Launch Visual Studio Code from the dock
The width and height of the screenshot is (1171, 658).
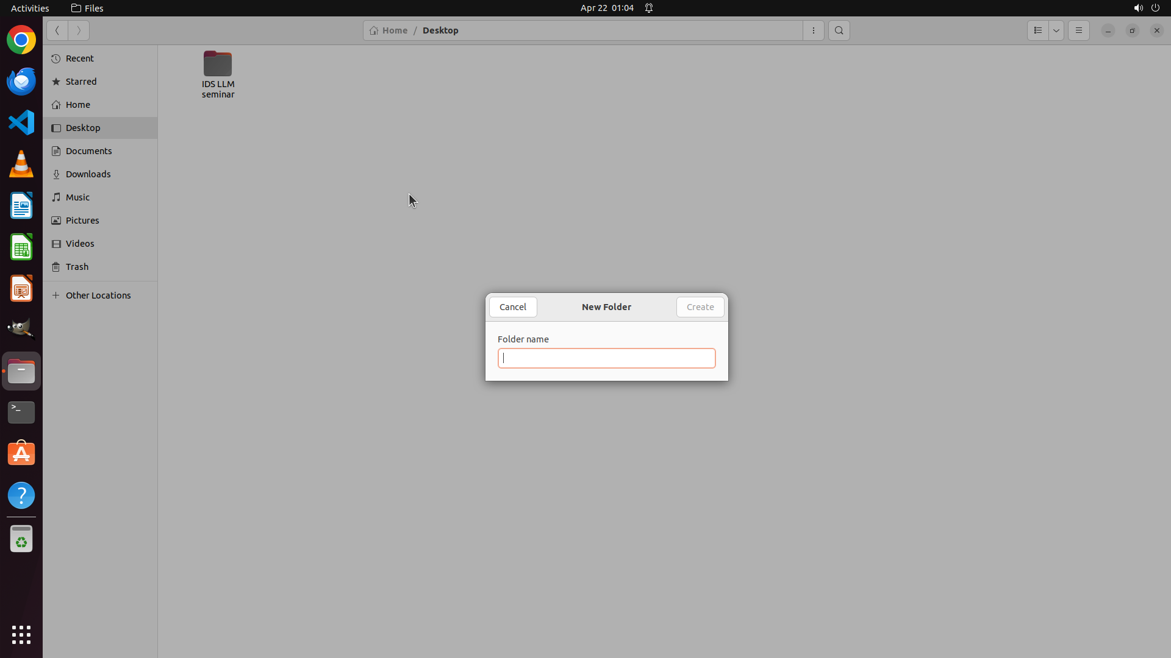[x=21, y=122]
